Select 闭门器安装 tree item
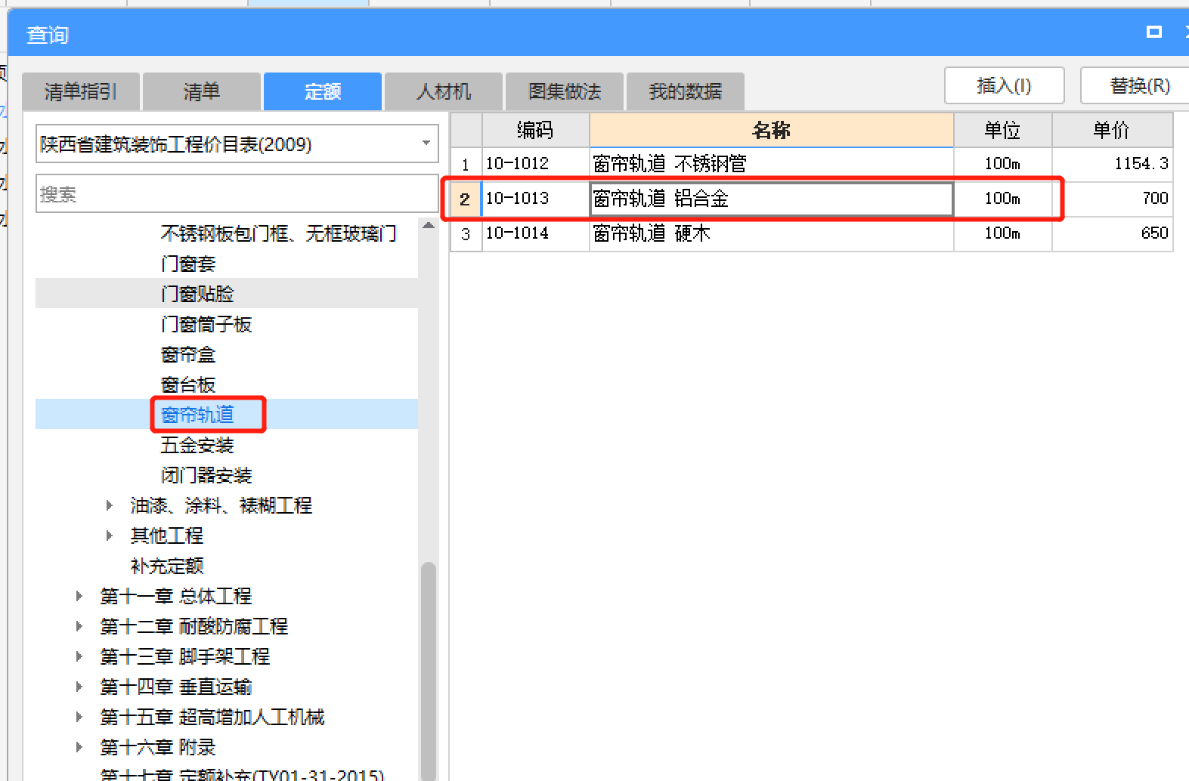This screenshot has width=1189, height=781. click(x=206, y=475)
